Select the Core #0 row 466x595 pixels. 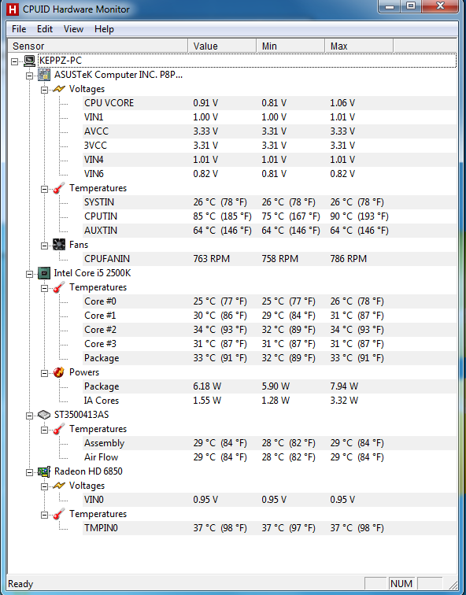269,301
